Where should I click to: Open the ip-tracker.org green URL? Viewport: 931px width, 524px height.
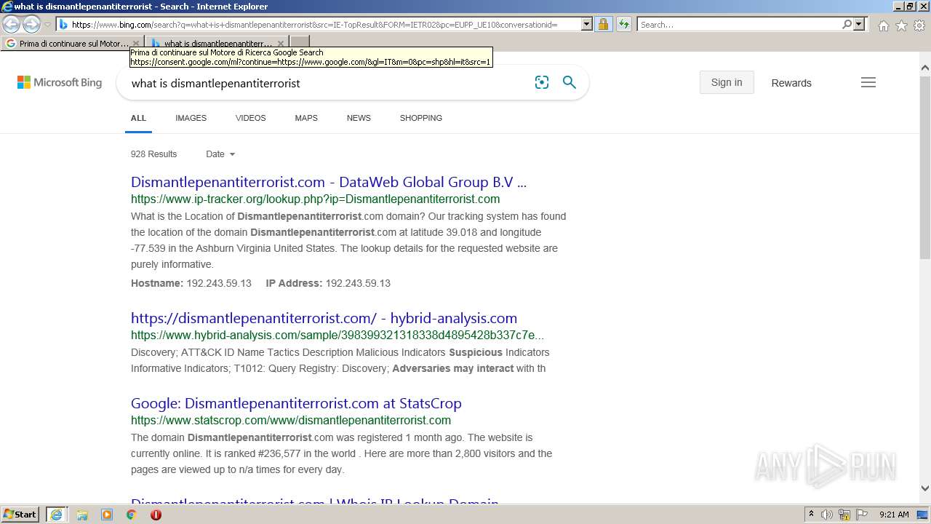tap(315, 199)
